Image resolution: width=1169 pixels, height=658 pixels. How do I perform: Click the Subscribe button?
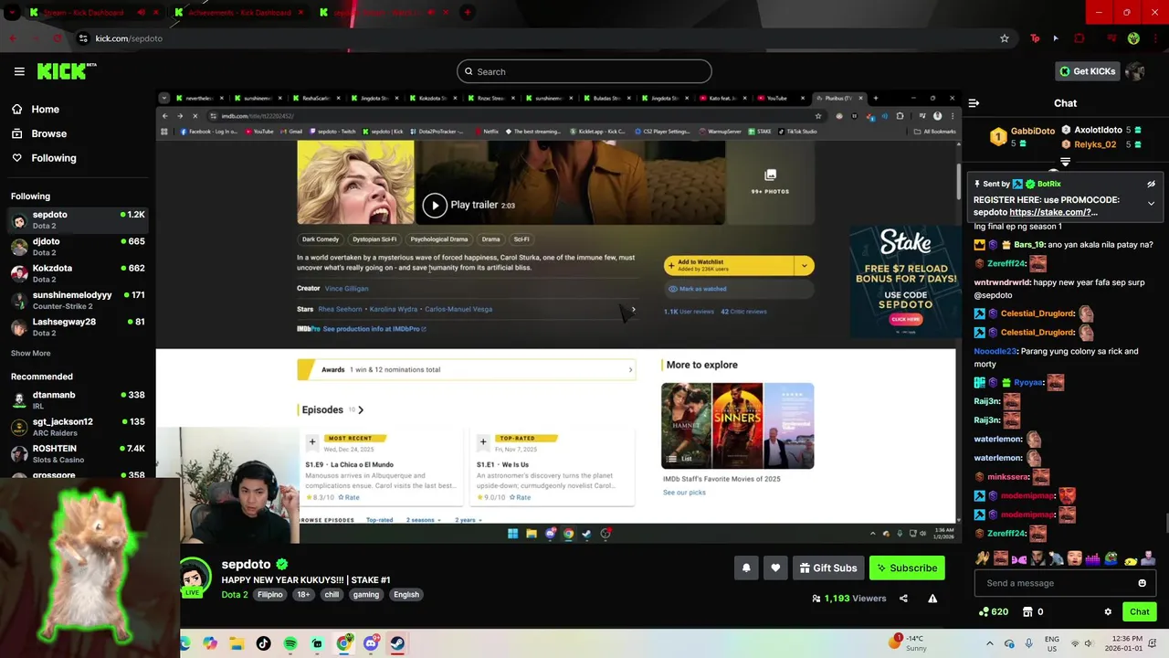point(907,568)
